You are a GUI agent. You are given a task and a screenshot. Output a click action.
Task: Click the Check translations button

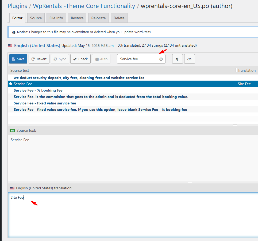(80, 59)
